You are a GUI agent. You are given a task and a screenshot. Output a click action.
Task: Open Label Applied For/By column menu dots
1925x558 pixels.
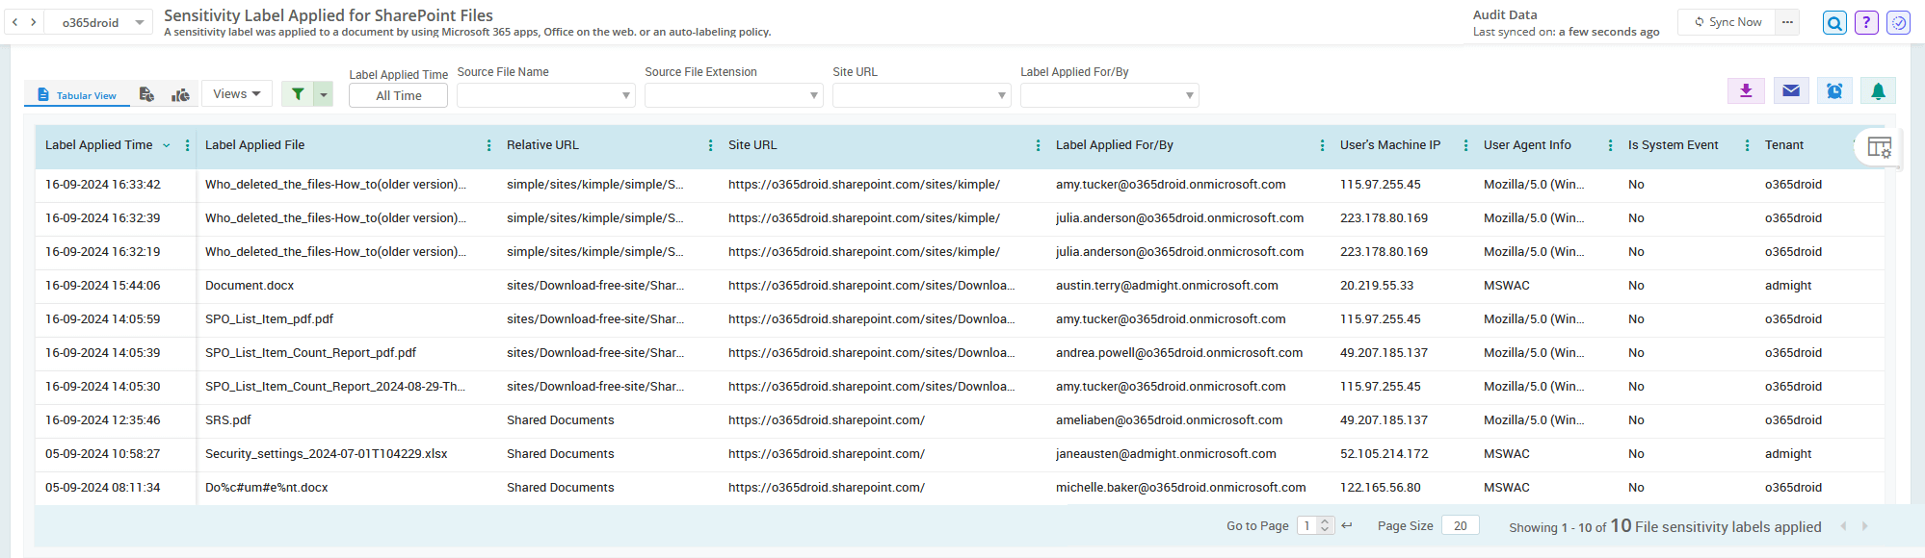point(1322,145)
